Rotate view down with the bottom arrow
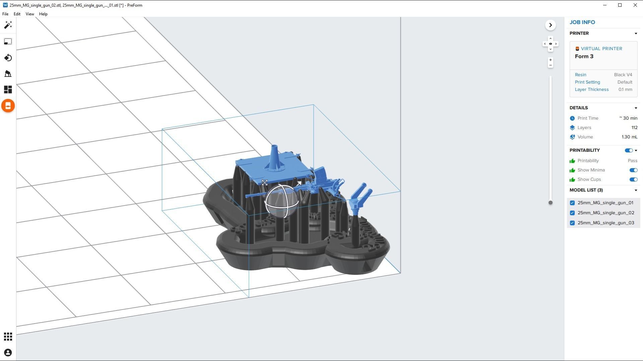The image size is (643, 361). click(x=550, y=49)
